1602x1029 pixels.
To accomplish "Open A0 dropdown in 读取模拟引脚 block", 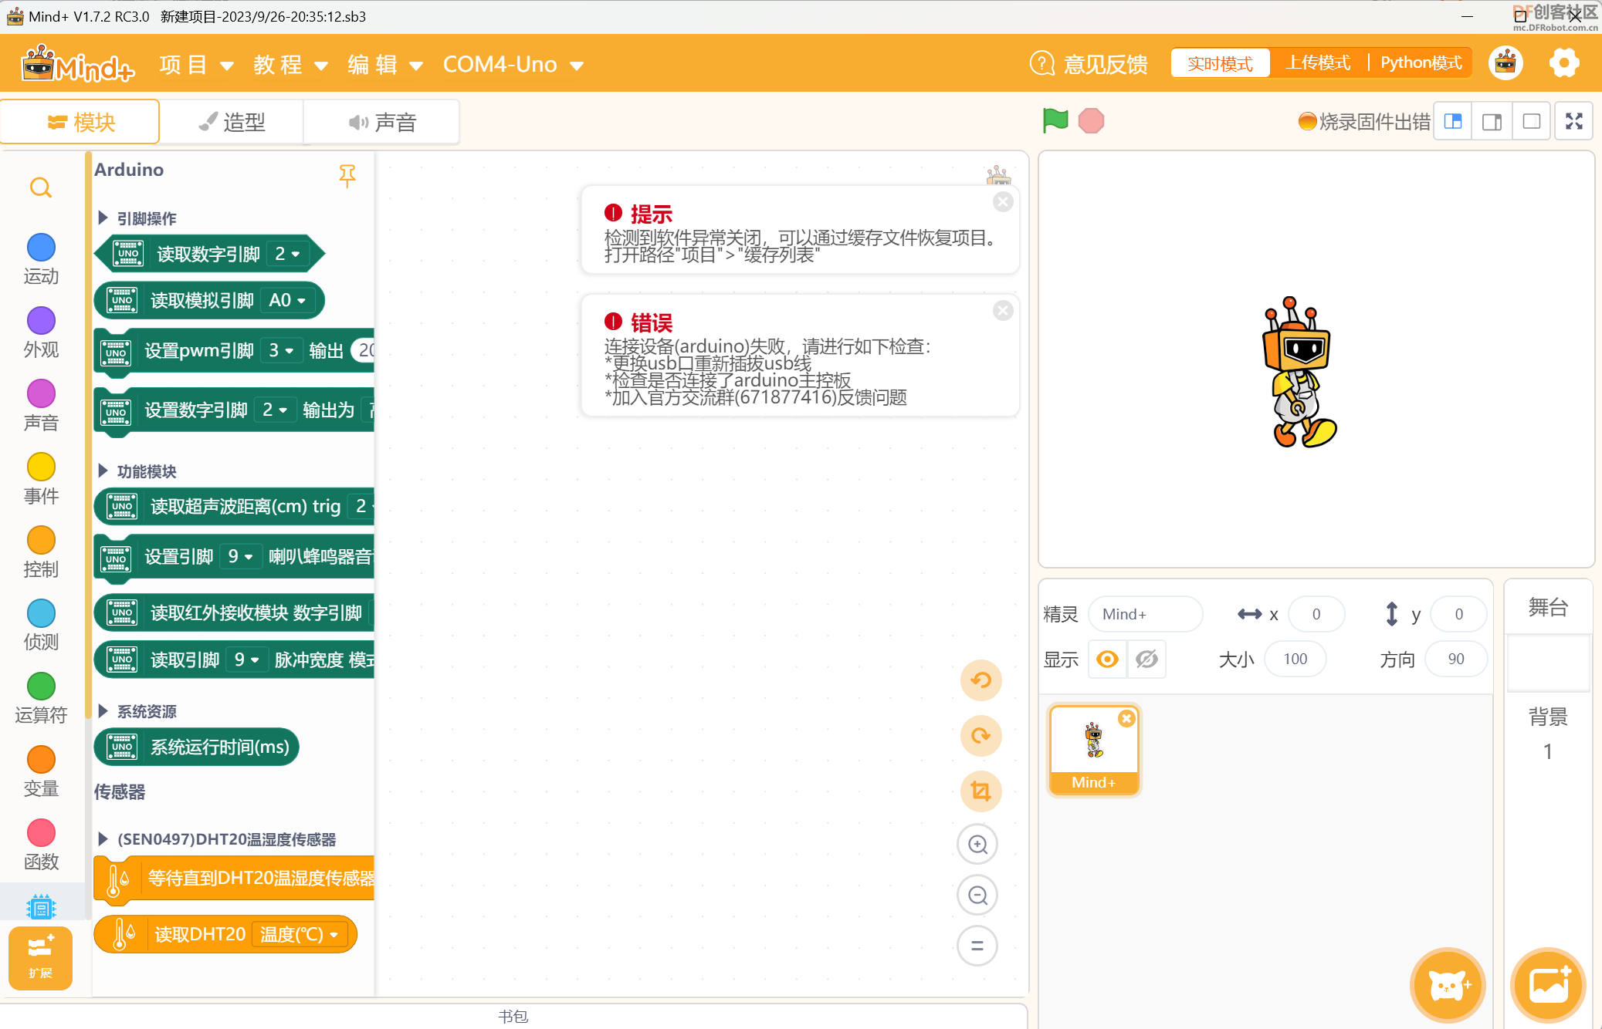I will (x=286, y=300).
